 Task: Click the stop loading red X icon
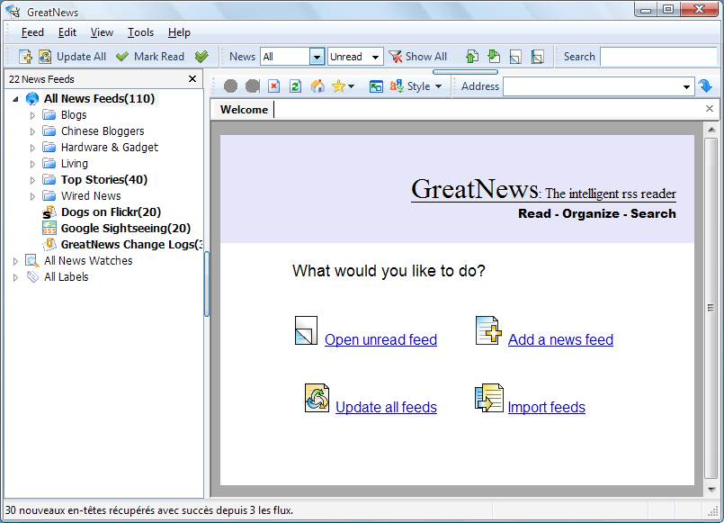tap(273, 86)
